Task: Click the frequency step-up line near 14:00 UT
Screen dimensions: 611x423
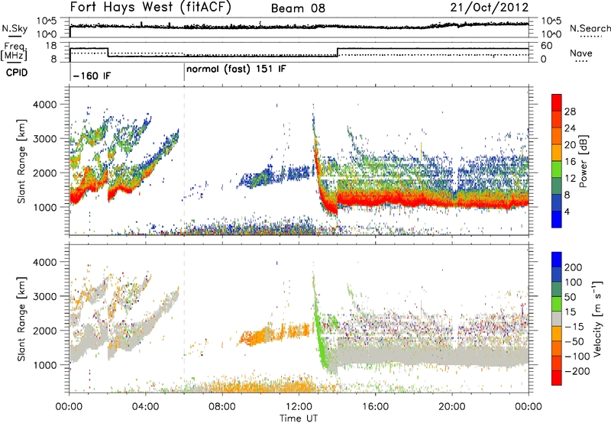Action: click(x=338, y=52)
